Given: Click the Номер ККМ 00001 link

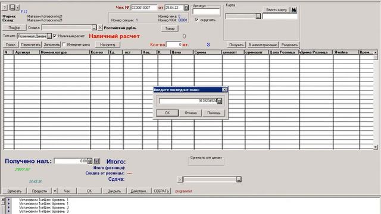Looking at the screenshot, I should 183,20.
